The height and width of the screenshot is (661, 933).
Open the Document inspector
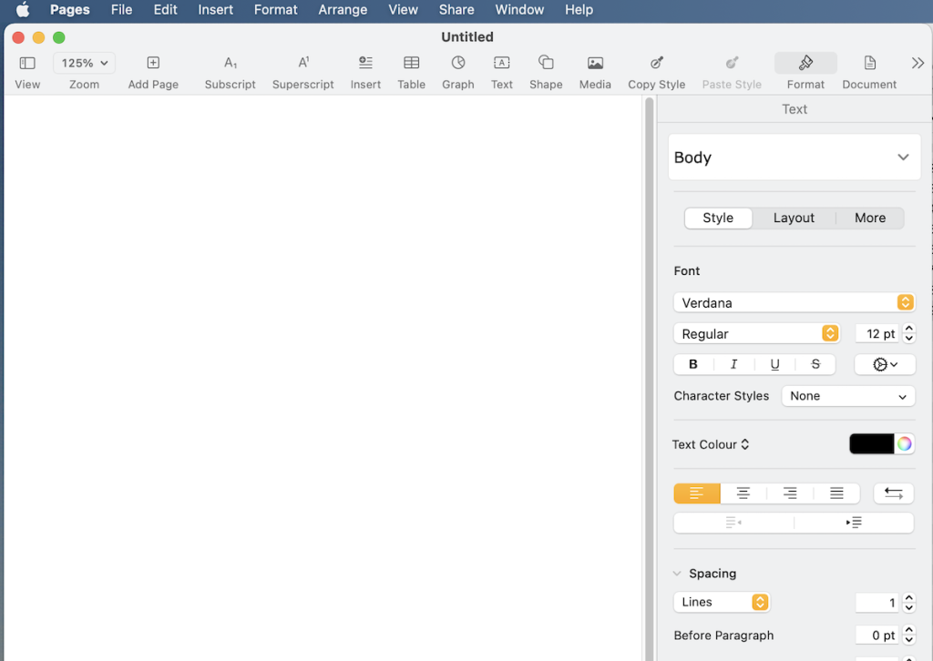coord(869,63)
